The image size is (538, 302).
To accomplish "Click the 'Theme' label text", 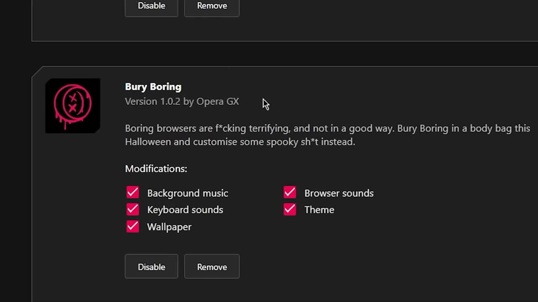I will click(x=319, y=210).
